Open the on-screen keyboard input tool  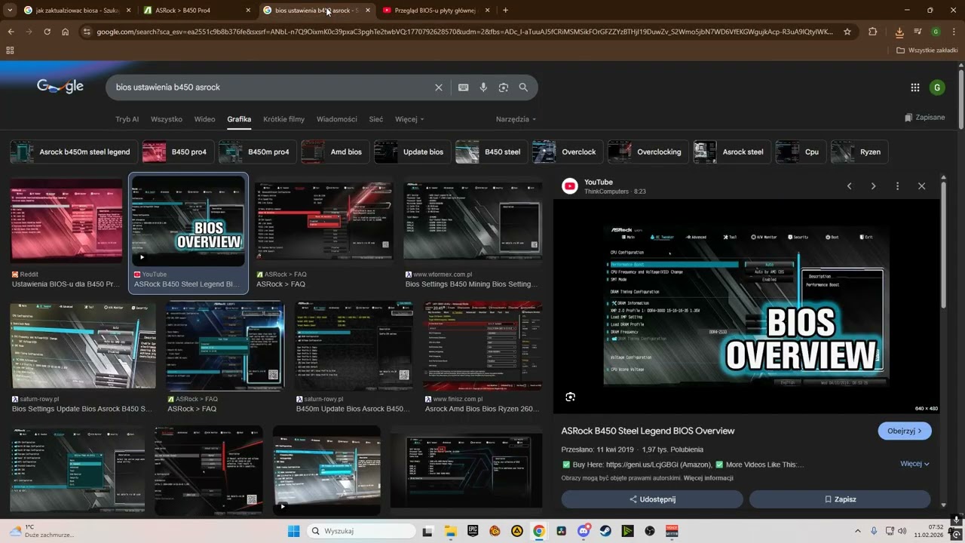coord(463,87)
